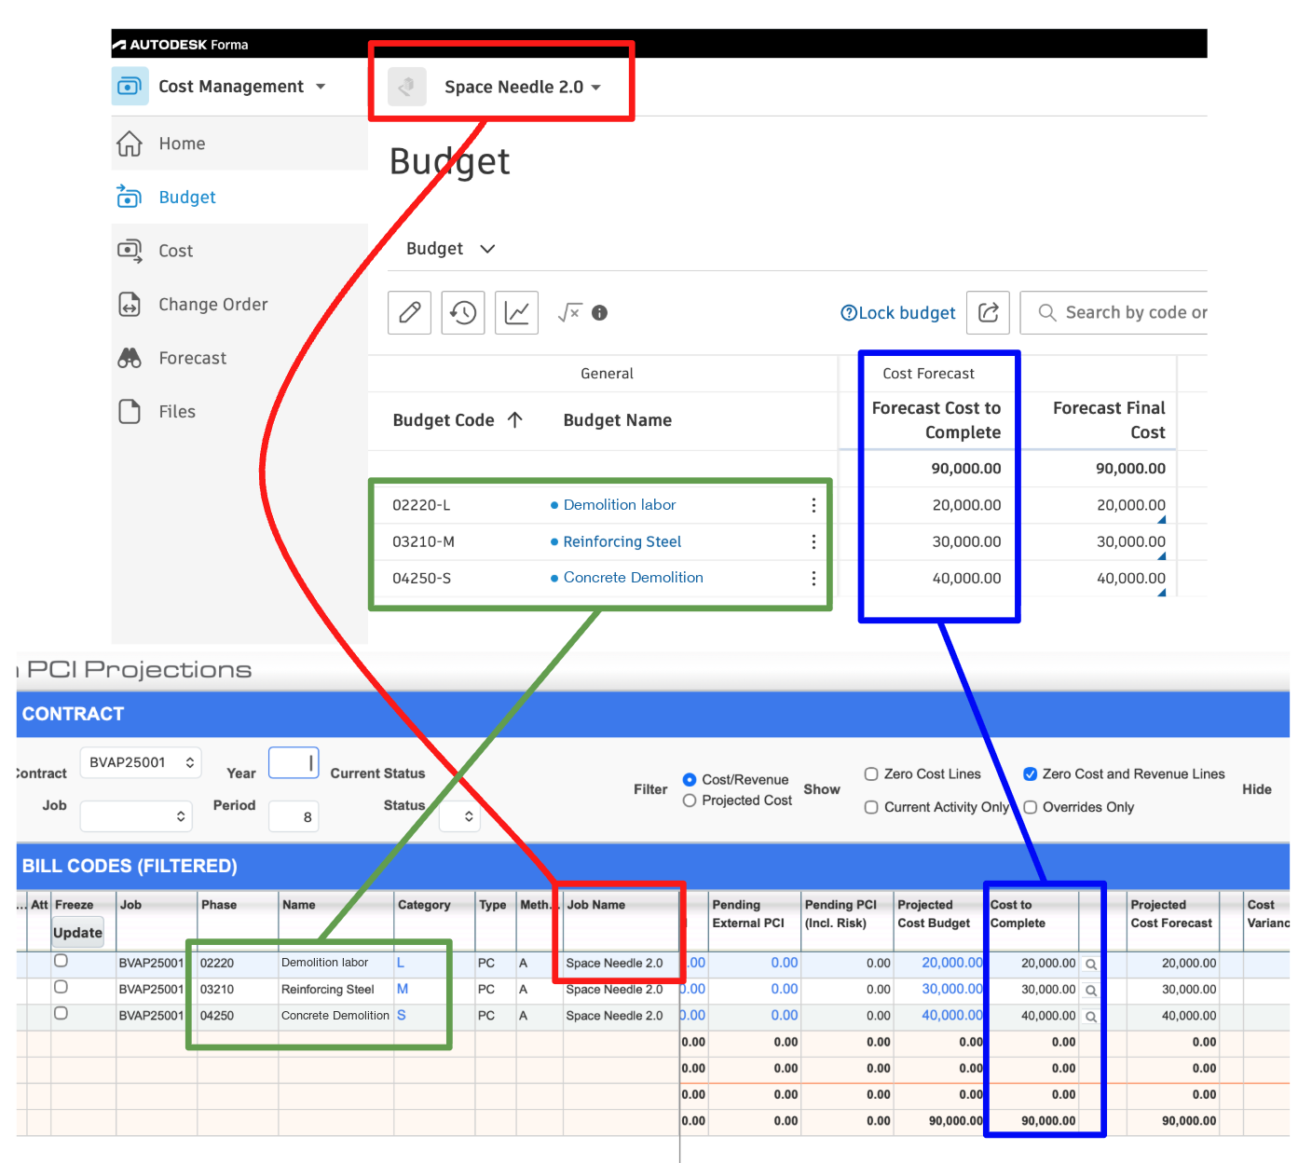Click the Lock budget link

(x=898, y=313)
